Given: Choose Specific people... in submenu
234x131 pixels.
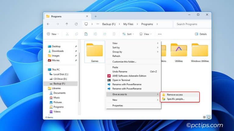Looking at the screenshot, I should pyautogui.click(x=180, y=99).
